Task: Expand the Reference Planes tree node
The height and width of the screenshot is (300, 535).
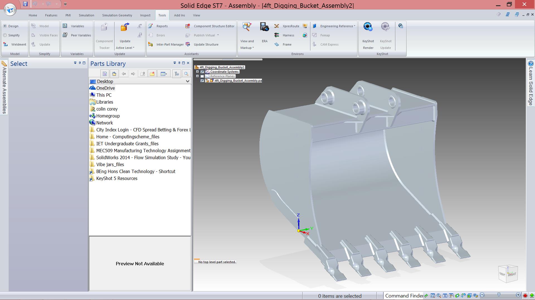Action: tap(198, 76)
